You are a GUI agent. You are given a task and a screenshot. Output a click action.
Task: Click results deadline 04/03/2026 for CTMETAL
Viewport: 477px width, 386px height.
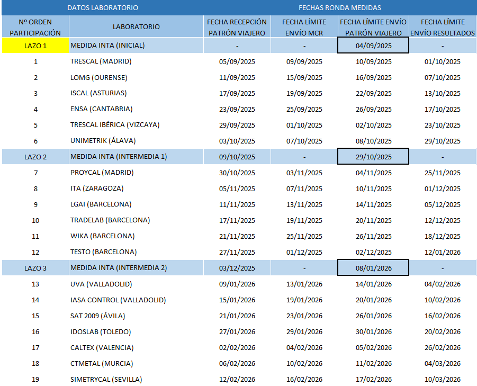click(x=443, y=363)
